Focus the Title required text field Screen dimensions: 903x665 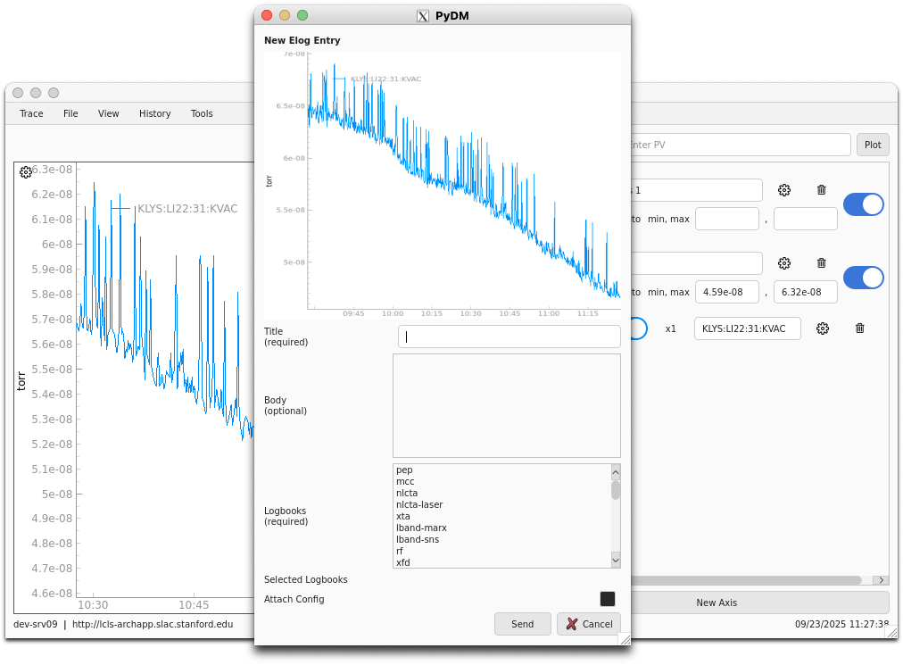[x=509, y=337]
